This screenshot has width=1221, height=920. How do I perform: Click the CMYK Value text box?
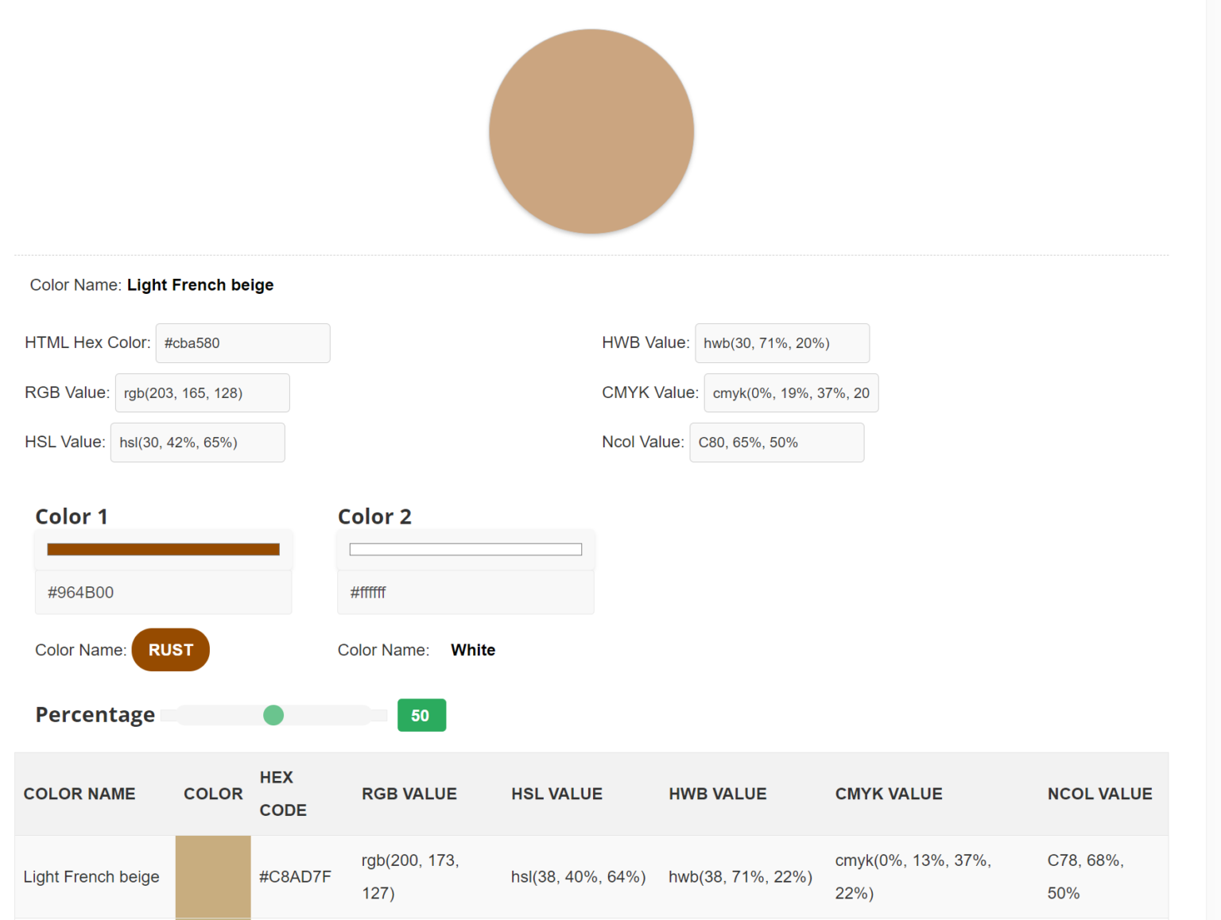click(x=790, y=393)
